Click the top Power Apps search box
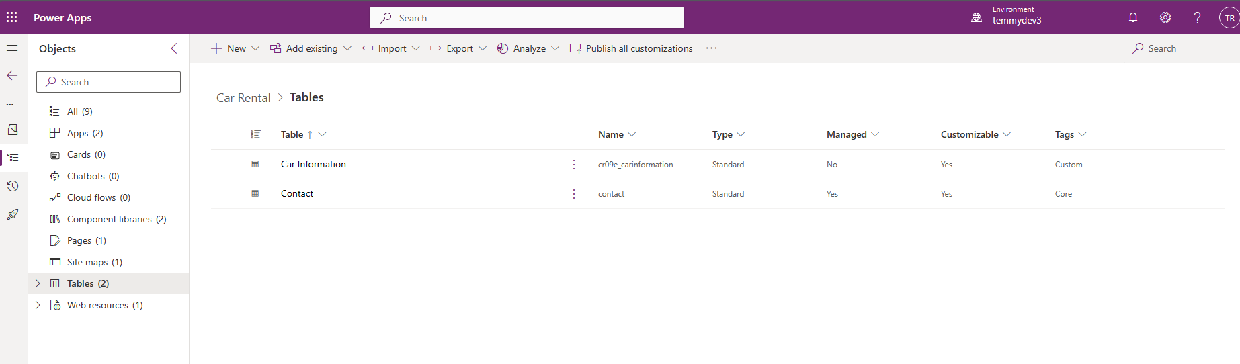1240x364 pixels. 527,17
